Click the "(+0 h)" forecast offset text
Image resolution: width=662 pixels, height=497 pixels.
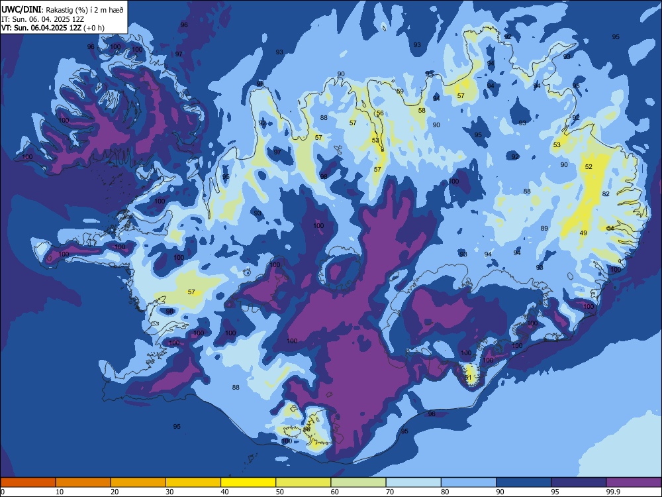pyautogui.click(x=94, y=28)
